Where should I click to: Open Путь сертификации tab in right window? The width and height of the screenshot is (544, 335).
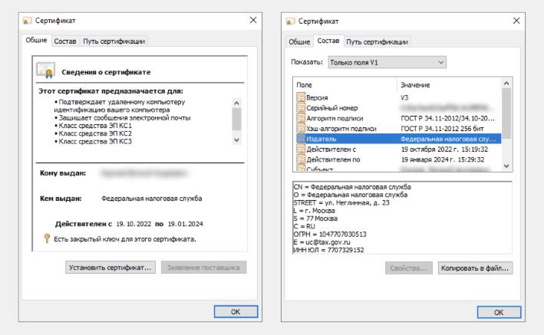378,42
